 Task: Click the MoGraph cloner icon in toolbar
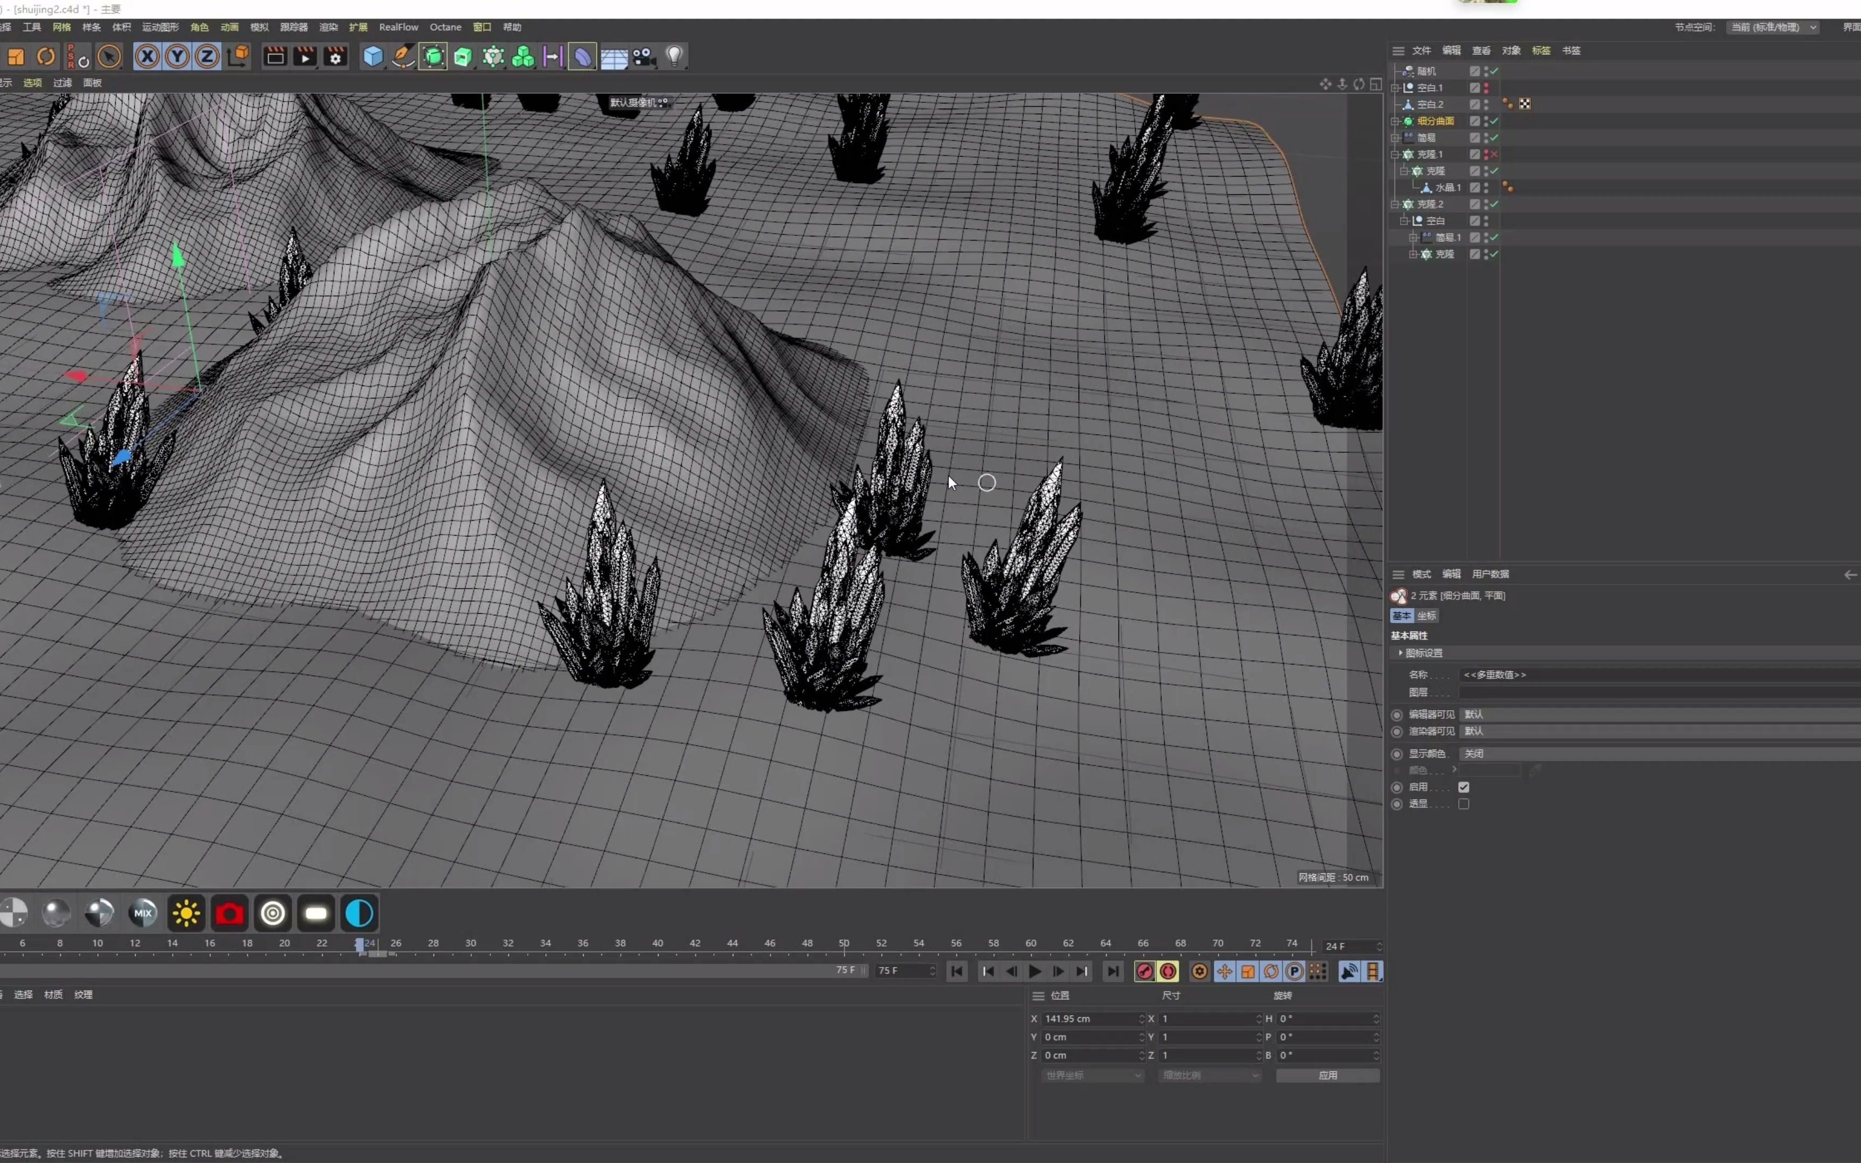coord(493,57)
